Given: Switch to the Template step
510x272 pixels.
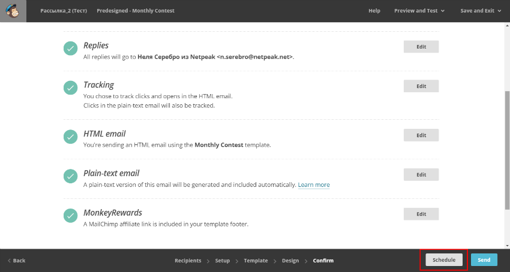Looking at the screenshot, I should [256, 261].
